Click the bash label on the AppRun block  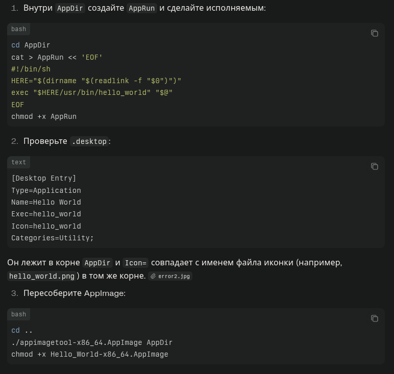tap(19, 29)
